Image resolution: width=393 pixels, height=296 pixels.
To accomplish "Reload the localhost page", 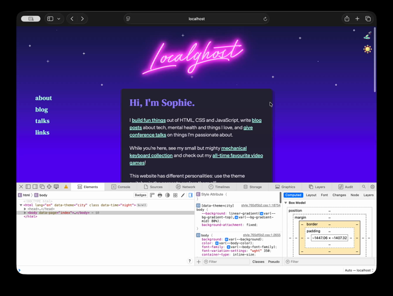I will point(265,19).
